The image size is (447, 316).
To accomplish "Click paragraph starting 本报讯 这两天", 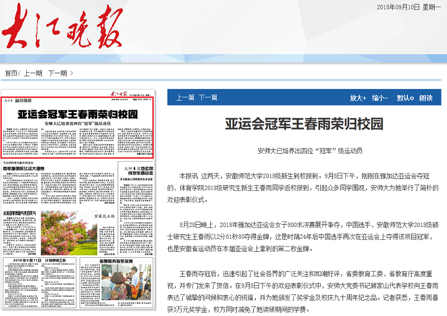I will (303, 188).
